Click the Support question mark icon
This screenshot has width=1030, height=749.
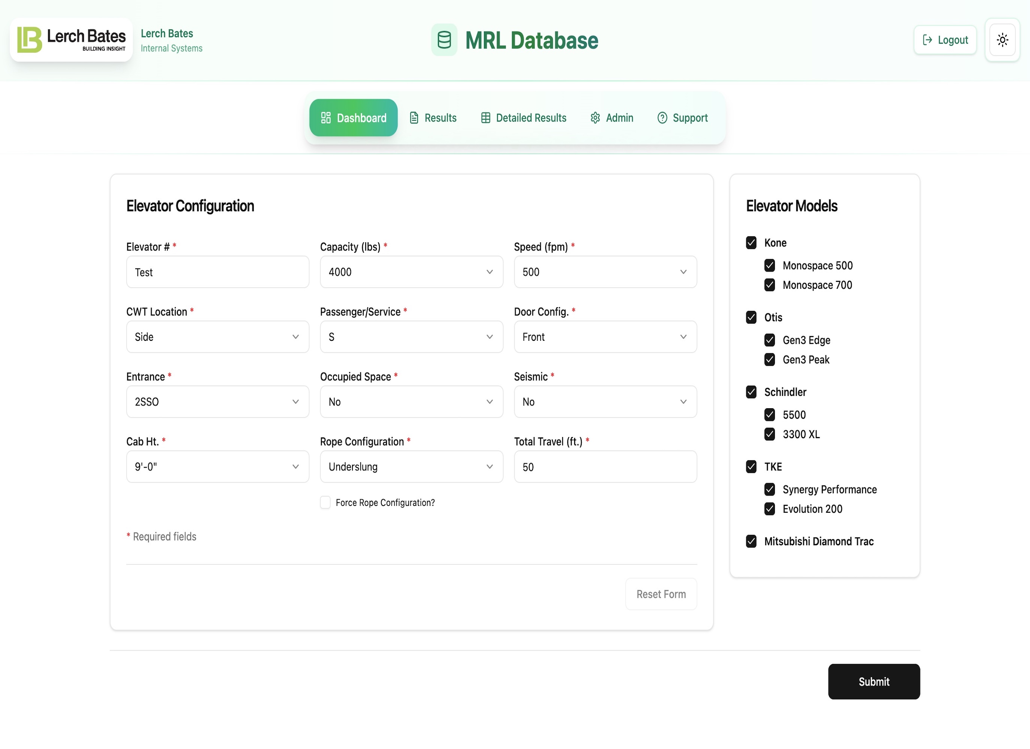[662, 118]
